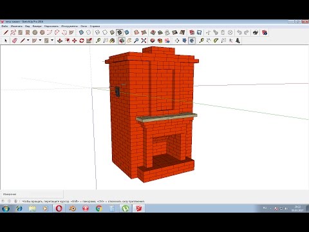Viewport: 309px width, 232px height.
Task: Select the Circle drawing tool
Action: coord(35,33)
